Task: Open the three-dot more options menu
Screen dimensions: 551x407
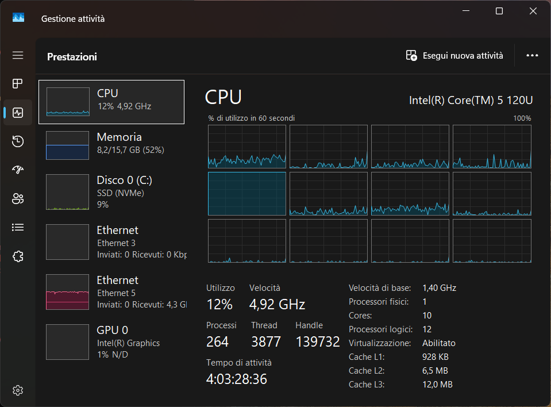Action: 532,56
